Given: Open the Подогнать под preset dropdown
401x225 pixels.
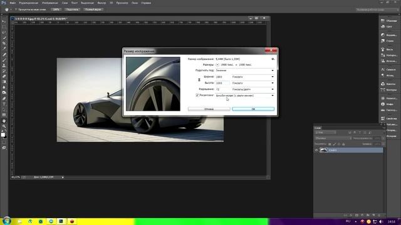Looking at the screenshot, I should pos(244,71).
